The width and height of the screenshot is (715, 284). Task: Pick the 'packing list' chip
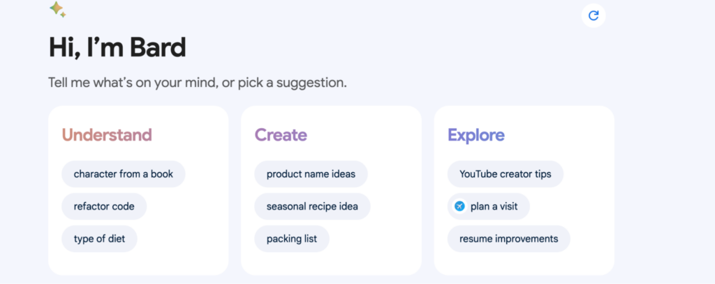(292, 239)
